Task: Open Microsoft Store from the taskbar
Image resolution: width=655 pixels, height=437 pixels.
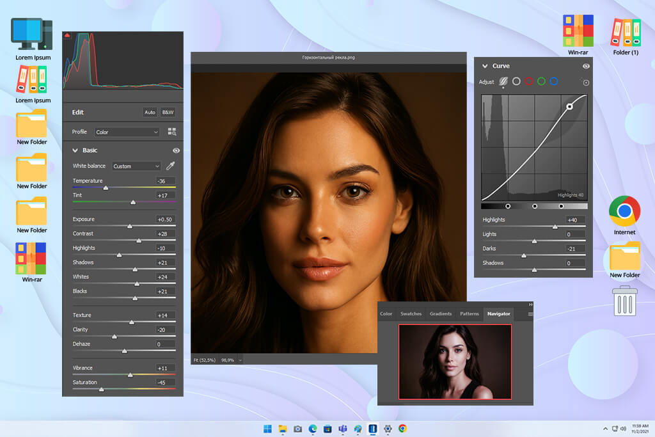Action: [x=327, y=429]
